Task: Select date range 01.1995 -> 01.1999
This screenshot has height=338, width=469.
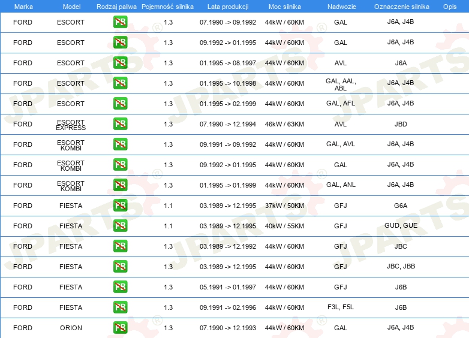Action: click(228, 185)
